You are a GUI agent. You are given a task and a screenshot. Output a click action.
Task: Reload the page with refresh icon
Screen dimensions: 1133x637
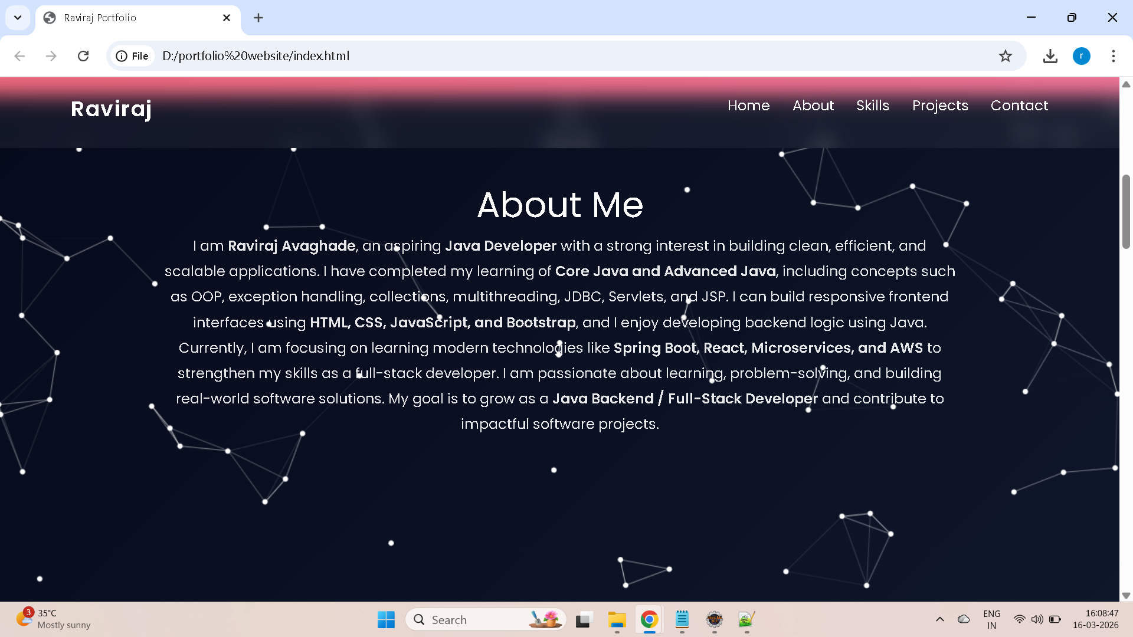point(83,56)
